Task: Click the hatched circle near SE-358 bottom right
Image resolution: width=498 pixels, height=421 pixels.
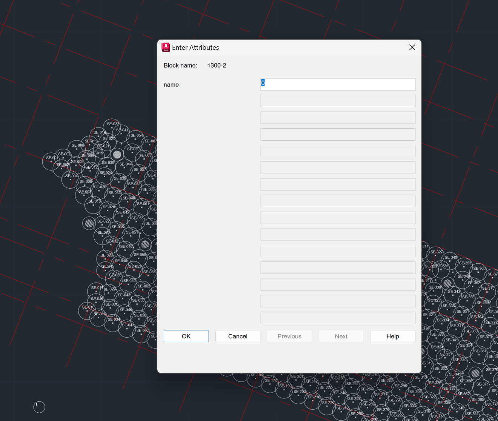Action: point(475,373)
